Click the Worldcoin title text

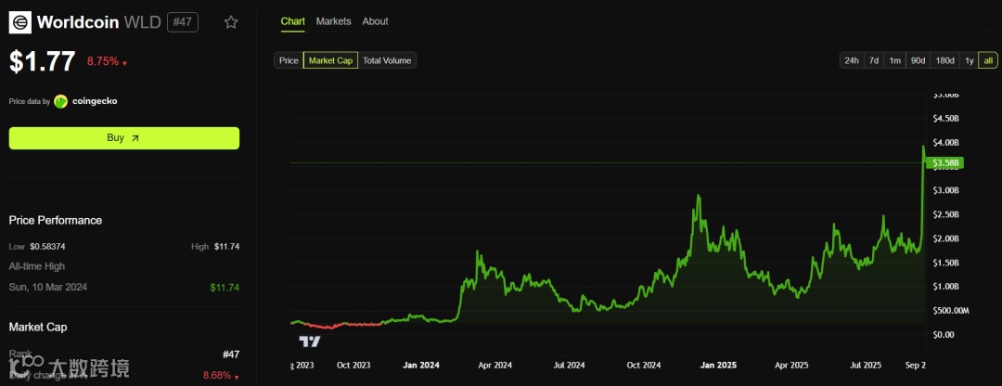click(x=77, y=22)
